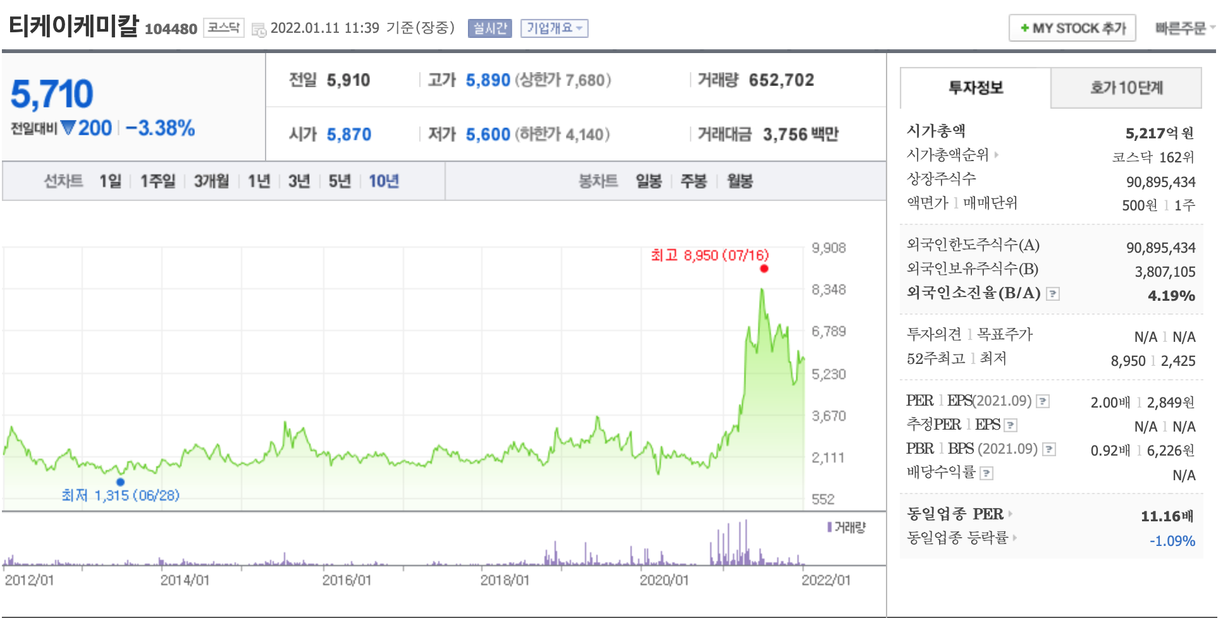Viewport: 1223px width, 618px height.
Task: Click the 외국인소진율 value 4.19%
Action: click(1171, 296)
